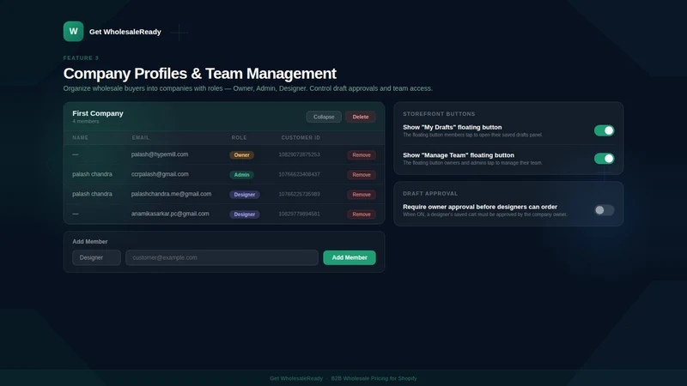
Task: Click the Owner role badge
Action: [241, 155]
